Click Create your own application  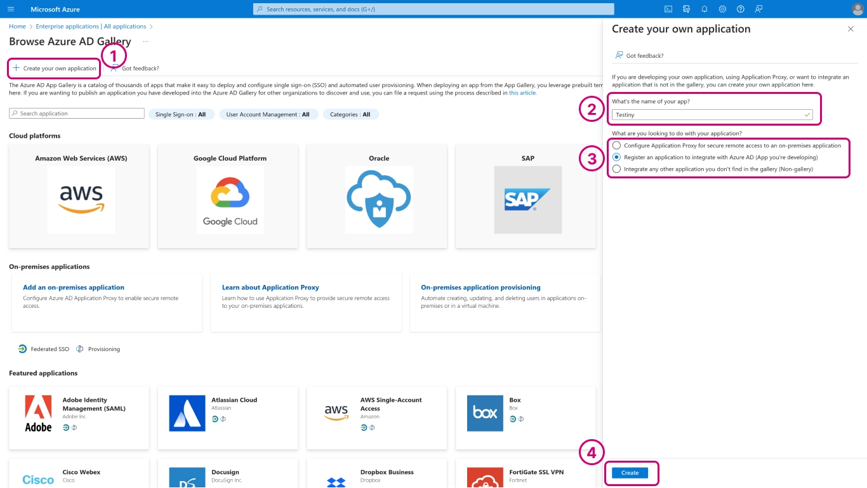click(x=55, y=69)
